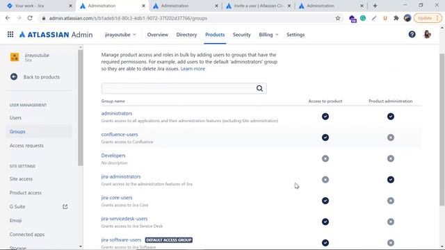Toggle Product administration for confluence-users
This screenshot has width=445, height=250.
point(391,137)
